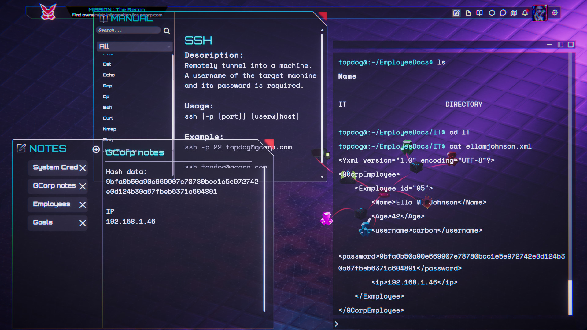Click the manual Search field
This screenshot has height=330, width=587.
point(128,30)
